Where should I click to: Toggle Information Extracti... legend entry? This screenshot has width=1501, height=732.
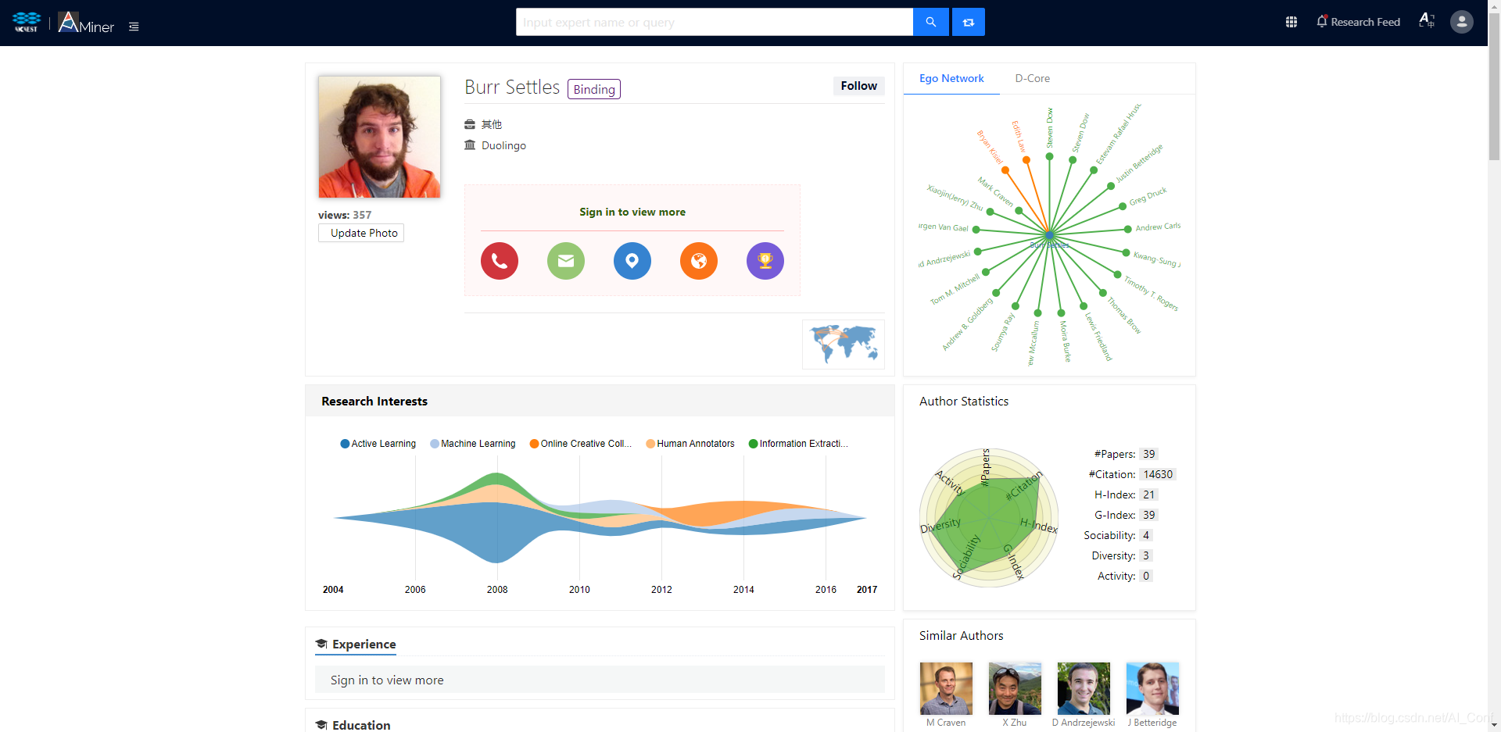(x=798, y=444)
